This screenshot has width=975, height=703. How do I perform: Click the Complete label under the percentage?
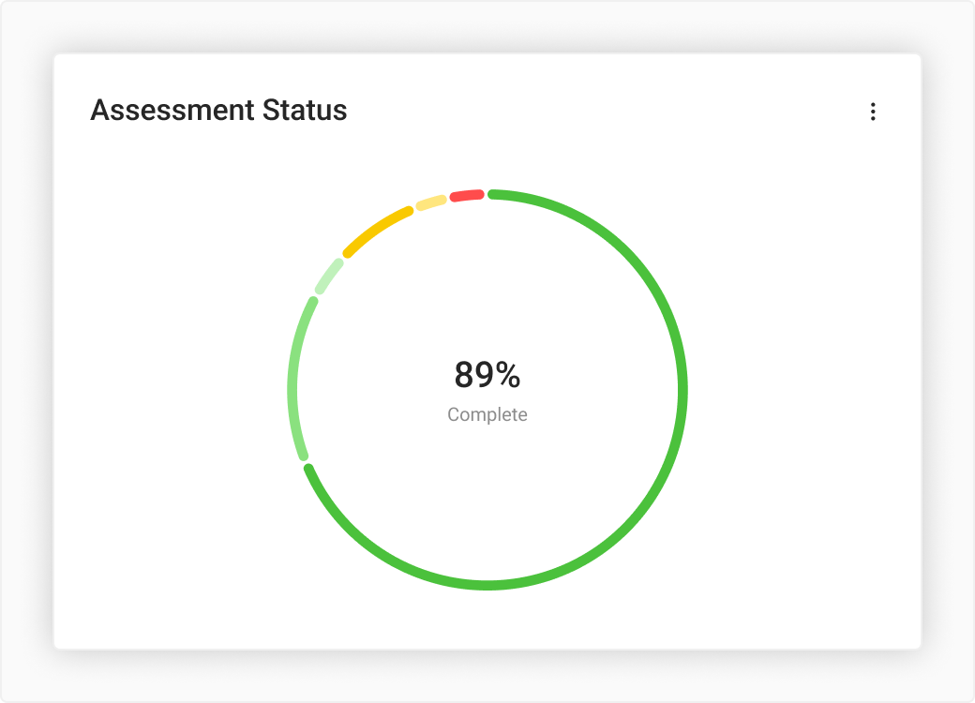[x=487, y=414]
